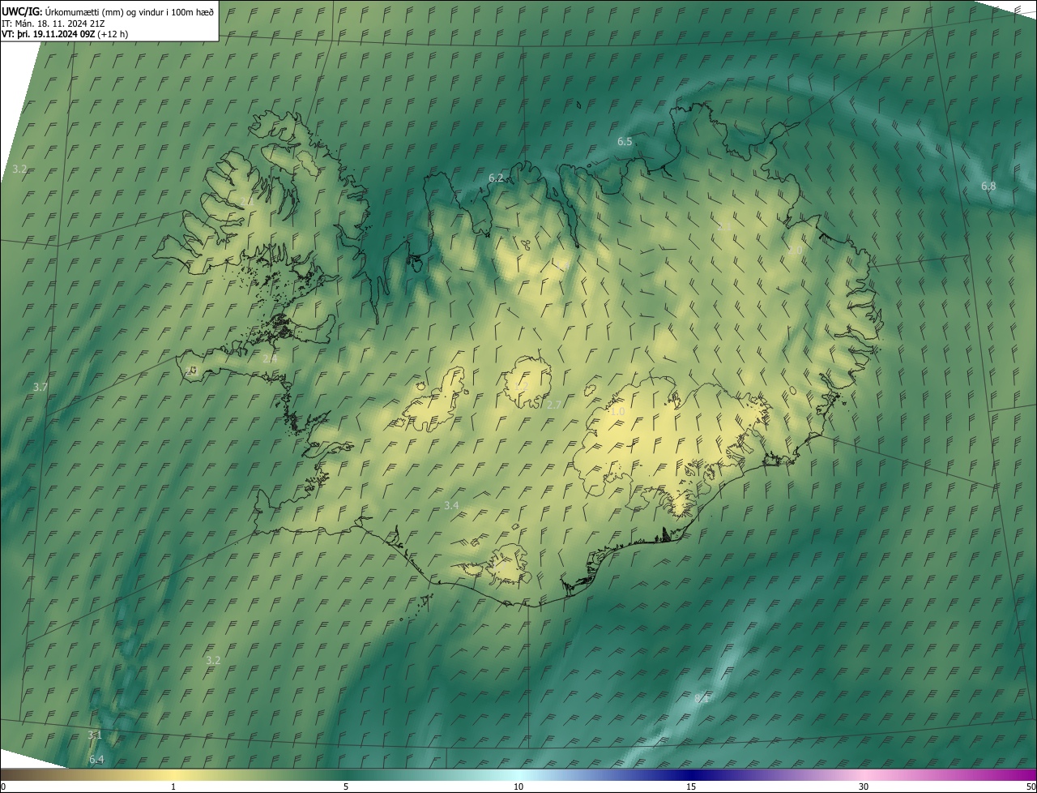Click the '3.4' value label in south Iceland

click(451, 506)
